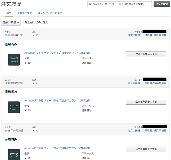
Task: Open 注文の詳細 for the October 24 order
Action: point(134,83)
